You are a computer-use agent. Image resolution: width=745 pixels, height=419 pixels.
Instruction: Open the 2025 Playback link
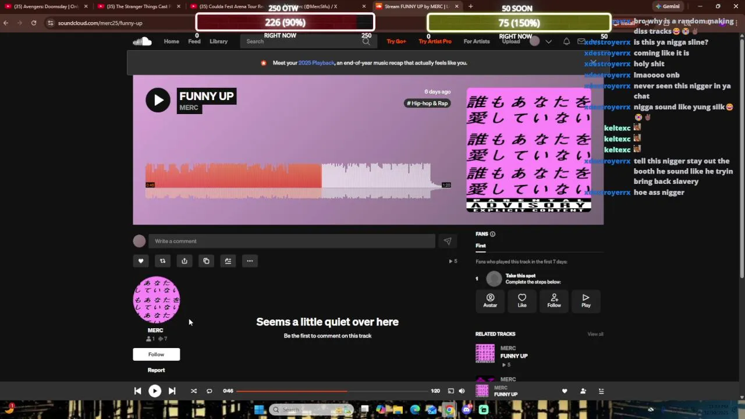coord(316,63)
